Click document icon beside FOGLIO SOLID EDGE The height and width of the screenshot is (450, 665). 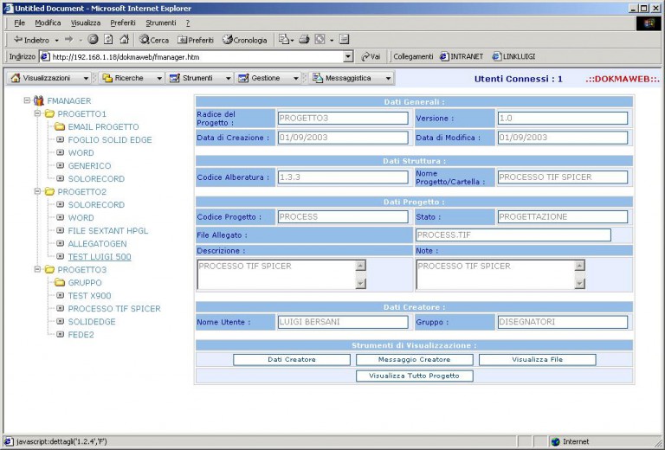click(x=61, y=139)
